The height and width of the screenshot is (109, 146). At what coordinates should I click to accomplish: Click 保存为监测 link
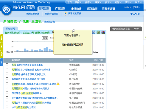(49, 22)
